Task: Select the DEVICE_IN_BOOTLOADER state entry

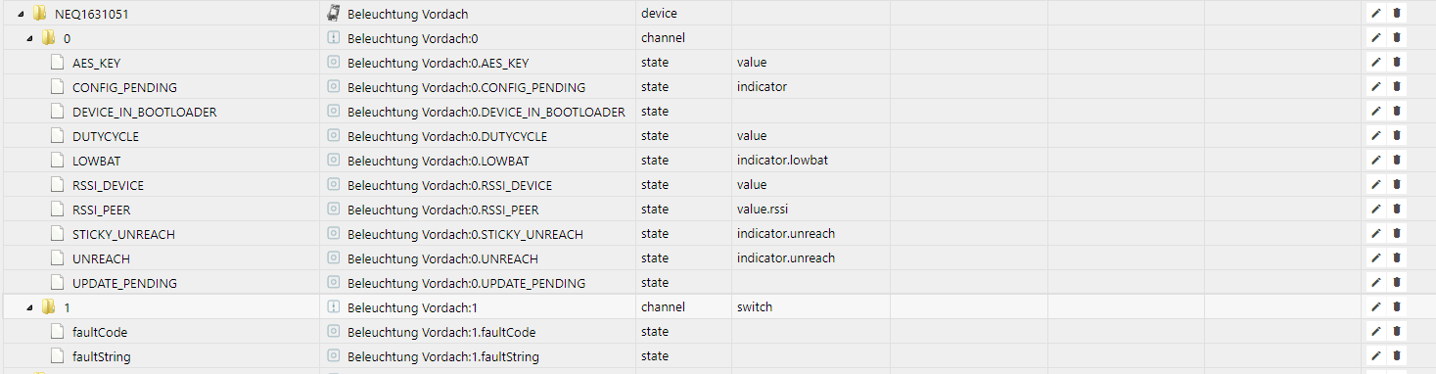Action: pyautogui.click(x=145, y=112)
